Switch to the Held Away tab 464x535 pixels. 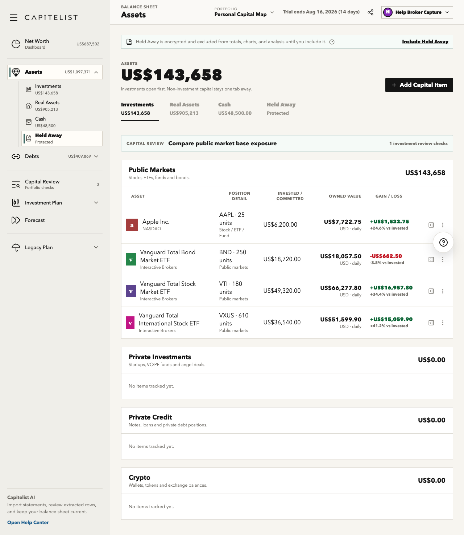[x=281, y=109]
